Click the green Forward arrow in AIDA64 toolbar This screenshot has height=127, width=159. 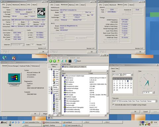(x=54, y=61)
